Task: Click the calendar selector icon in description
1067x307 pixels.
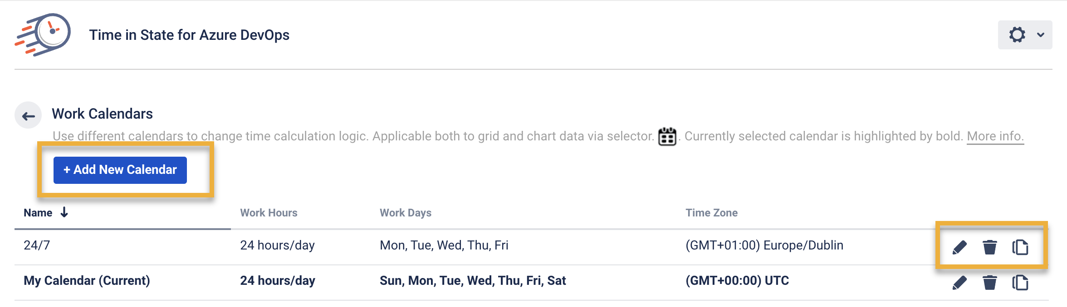Action: 667,136
